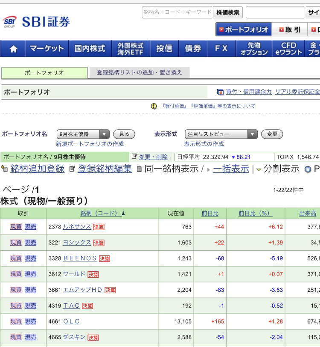
Task: Click OLC price 13,105
Action: click(x=183, y=322)
